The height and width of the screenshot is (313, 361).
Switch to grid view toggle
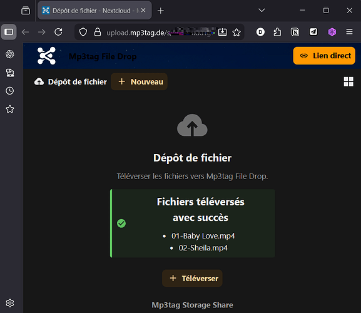point(348,82)
